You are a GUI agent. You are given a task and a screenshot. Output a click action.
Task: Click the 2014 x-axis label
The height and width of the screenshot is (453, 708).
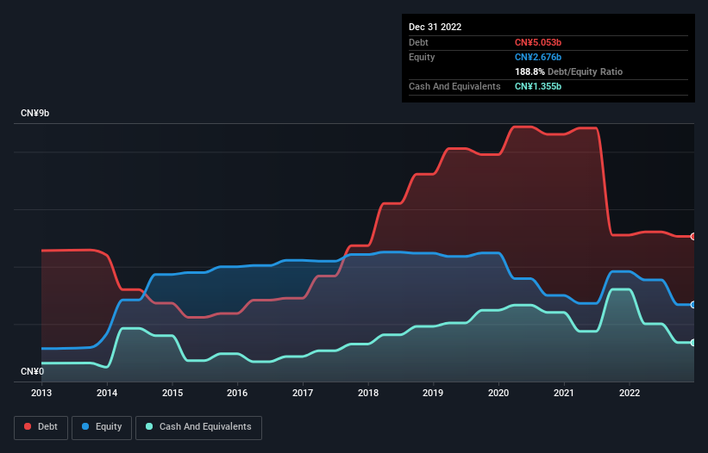[x=107, y=393]
